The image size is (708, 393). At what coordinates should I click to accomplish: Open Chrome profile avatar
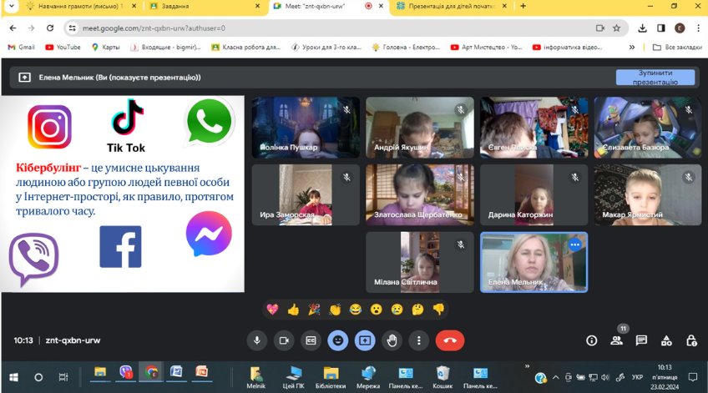679,28
